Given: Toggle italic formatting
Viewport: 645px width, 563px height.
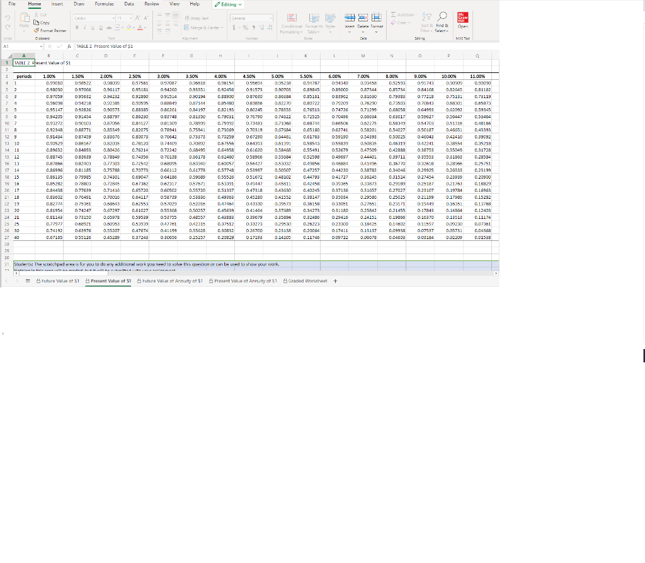Looking at the screenshot, I should pos(85,28).
